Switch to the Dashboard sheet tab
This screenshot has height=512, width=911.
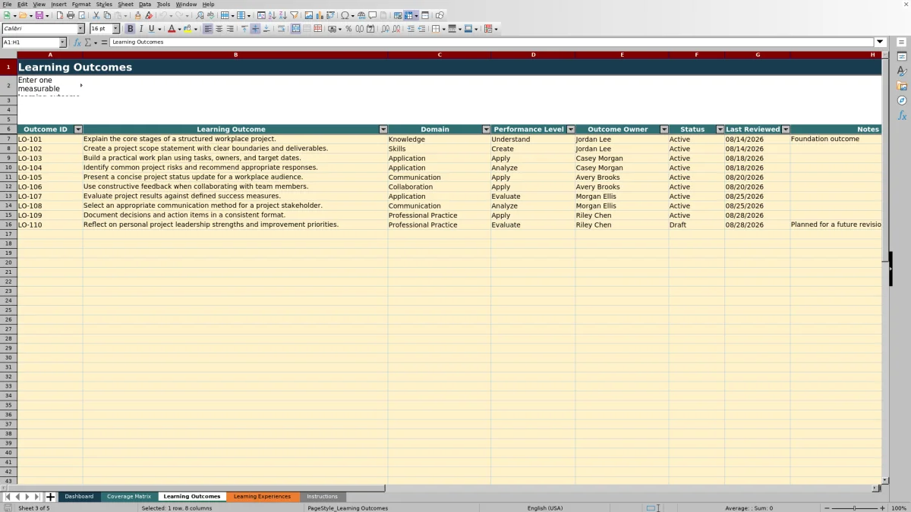pos(79,497)
